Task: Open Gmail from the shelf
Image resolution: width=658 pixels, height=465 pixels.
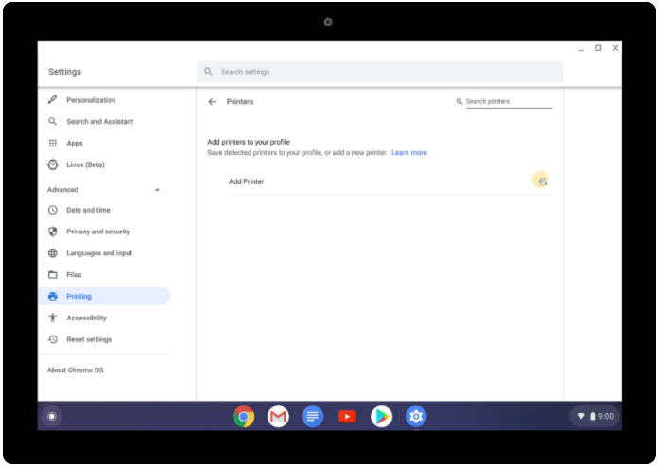Action: (278, 416)
